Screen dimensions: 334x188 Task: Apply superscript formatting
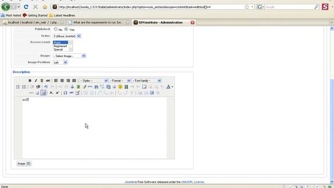[57, 93]
